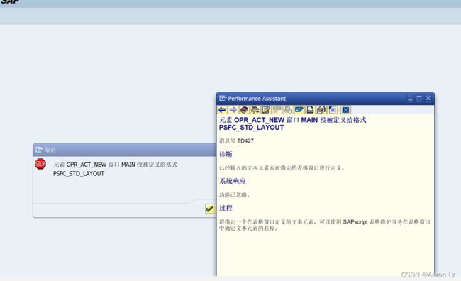This screenshot has height=281, width=461.
Task: Confirm the error dialog with green checkmark
Action: 210,209
